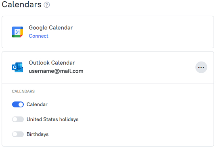216x148 pixels.
Task: Click the blank area beside Birthdays row
Action: pyautogui.click(x=124, y=134)
